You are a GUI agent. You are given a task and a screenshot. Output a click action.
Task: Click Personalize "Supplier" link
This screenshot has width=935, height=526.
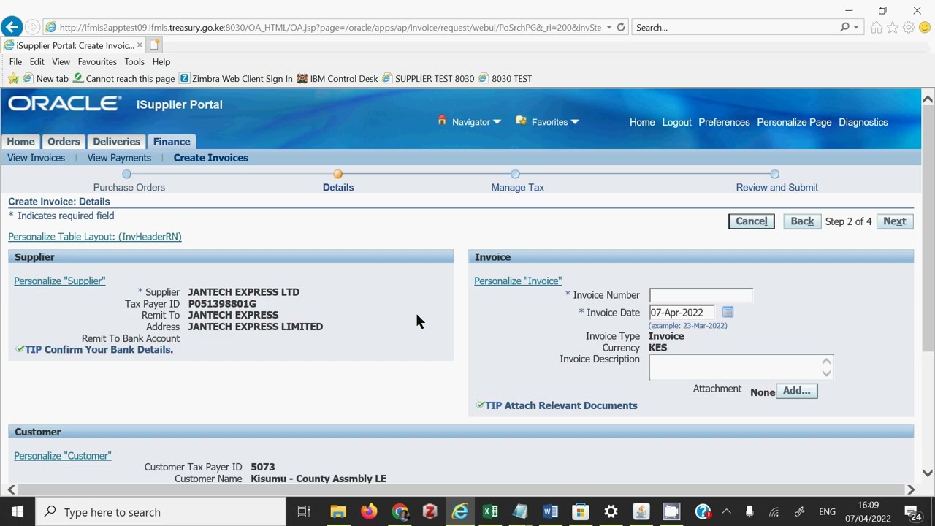click(60, 281)
